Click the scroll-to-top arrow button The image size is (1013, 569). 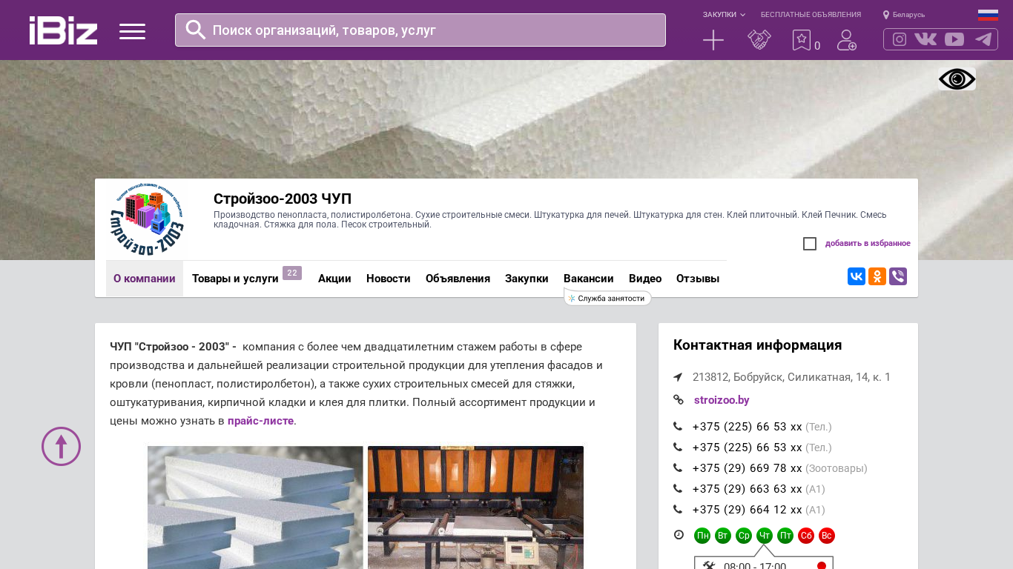(61, 447)
